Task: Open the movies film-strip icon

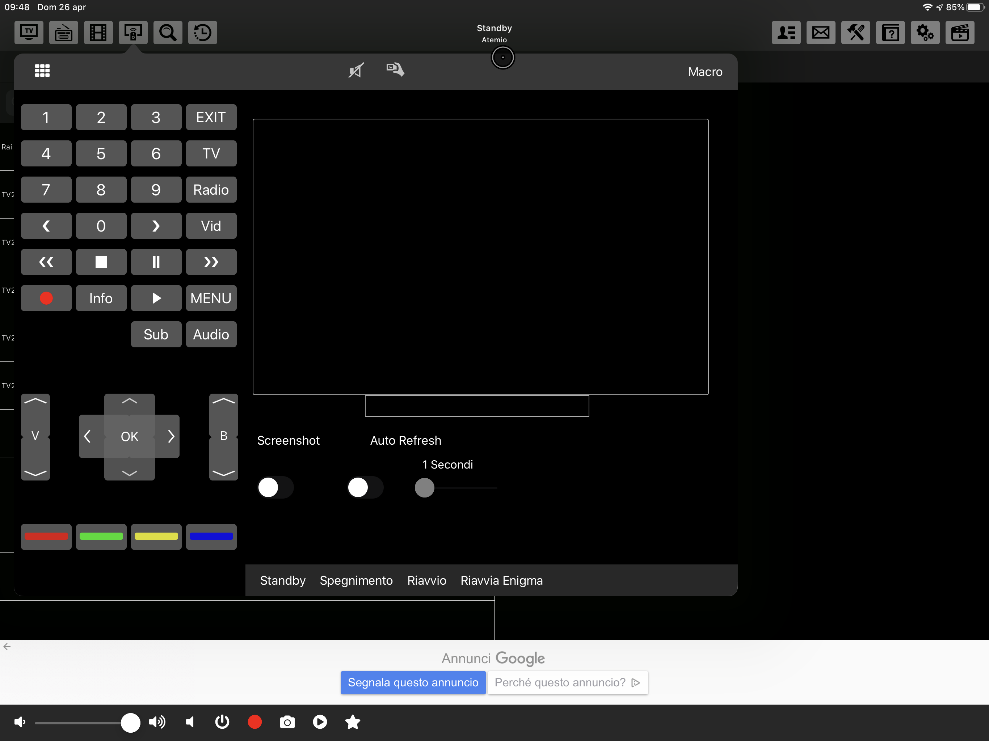Action: pos(98,32)
